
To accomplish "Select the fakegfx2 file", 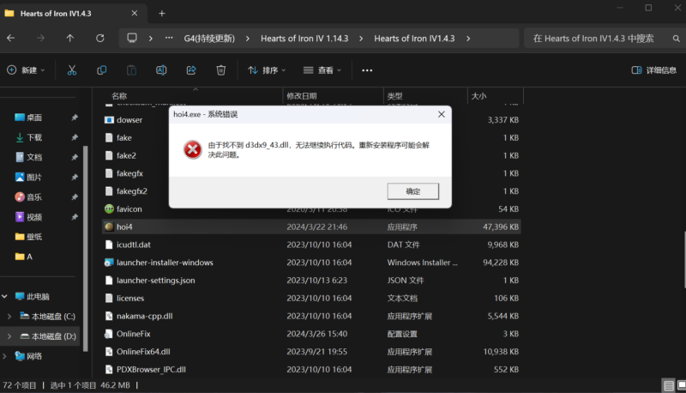I will [132, 191].
